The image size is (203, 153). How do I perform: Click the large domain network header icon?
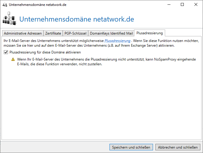9,18
